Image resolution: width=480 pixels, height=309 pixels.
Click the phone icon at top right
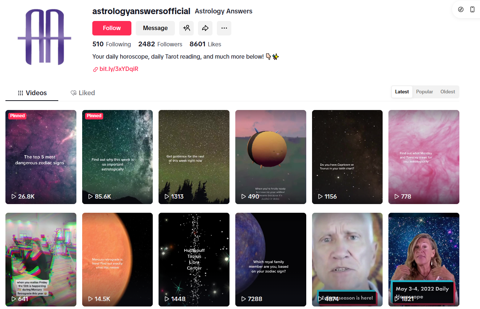coord(472,9)
